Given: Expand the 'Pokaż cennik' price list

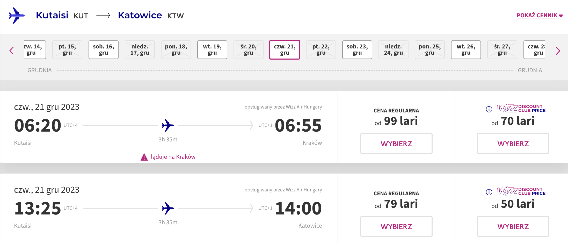Looking at the screenshot, I should pos(539,16).
